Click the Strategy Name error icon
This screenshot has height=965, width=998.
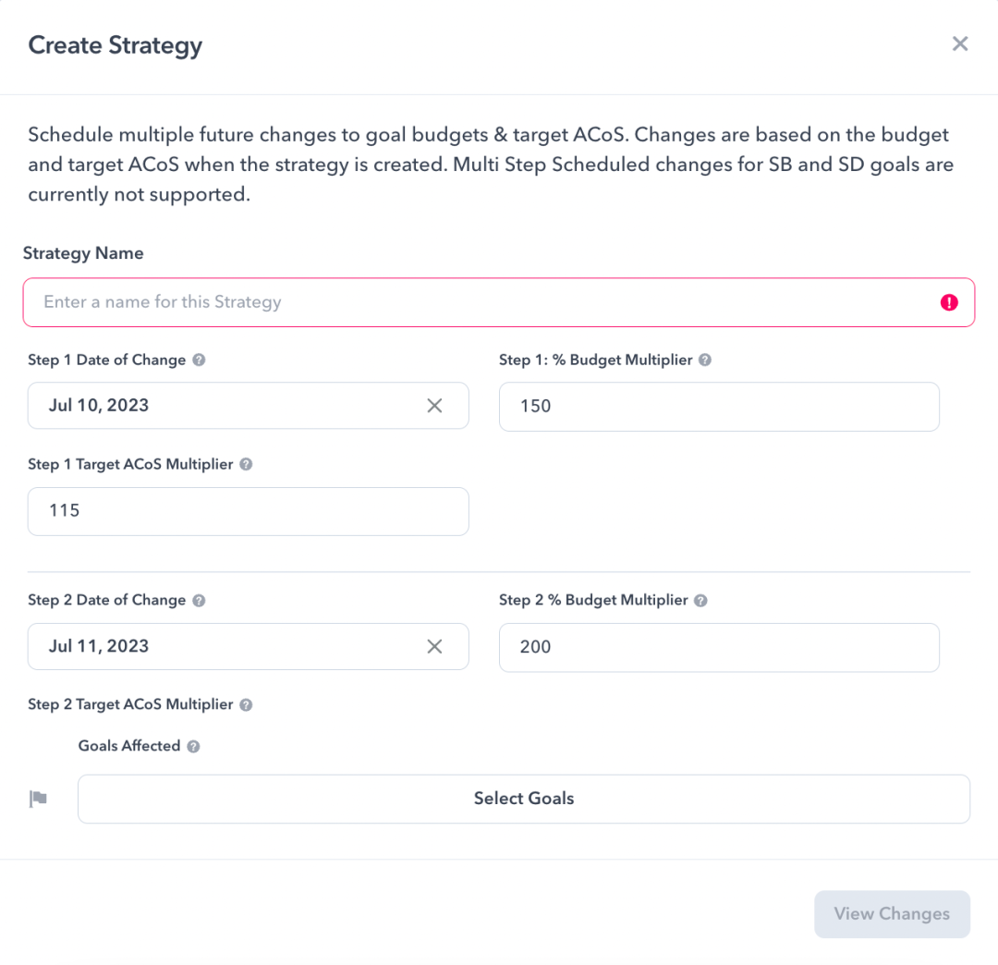point(949,302)
